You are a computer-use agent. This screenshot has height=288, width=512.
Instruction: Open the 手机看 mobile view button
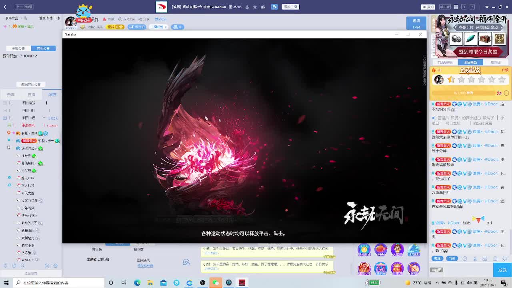pyautogui.click(x=445, y=7)
